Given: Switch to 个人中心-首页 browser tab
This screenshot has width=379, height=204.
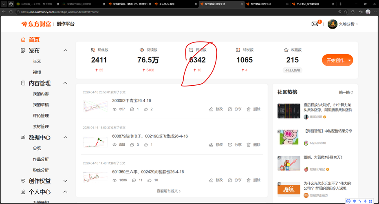Looking at the screenshot, I should (x=176, y=4).
